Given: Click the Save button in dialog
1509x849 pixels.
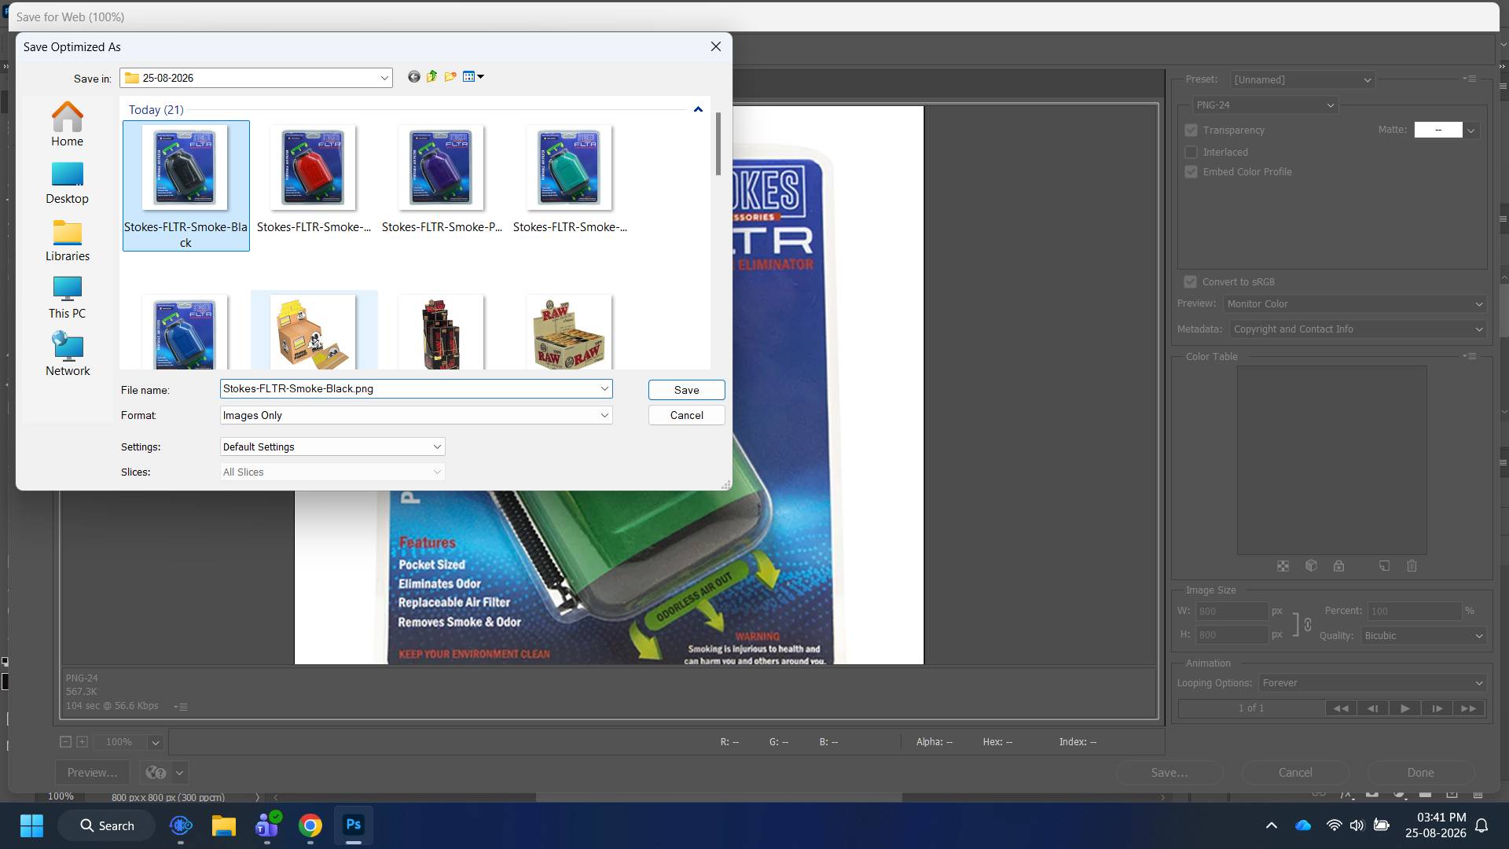Looking at the screenshot, I should pyautogui.click(x=686, y=390).
